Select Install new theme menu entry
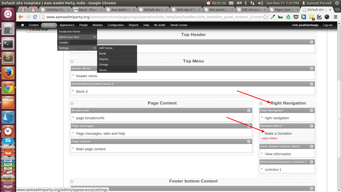 77,31
